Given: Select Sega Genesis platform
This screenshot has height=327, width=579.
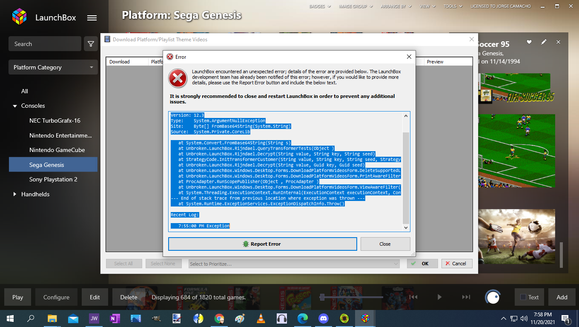Looking at the screenshot, I should [x=53, y=165].
